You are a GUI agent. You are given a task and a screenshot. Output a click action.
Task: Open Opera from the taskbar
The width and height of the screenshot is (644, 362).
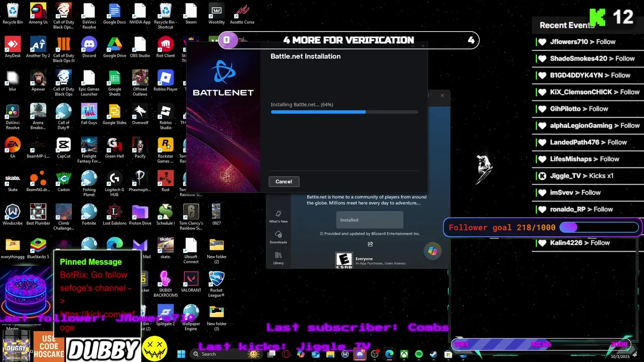pos(286,354)
